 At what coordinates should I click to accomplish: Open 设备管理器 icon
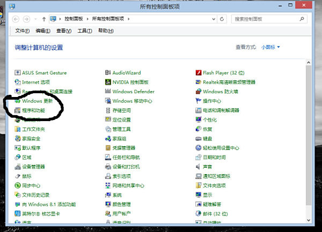click(x=18, y=167)
